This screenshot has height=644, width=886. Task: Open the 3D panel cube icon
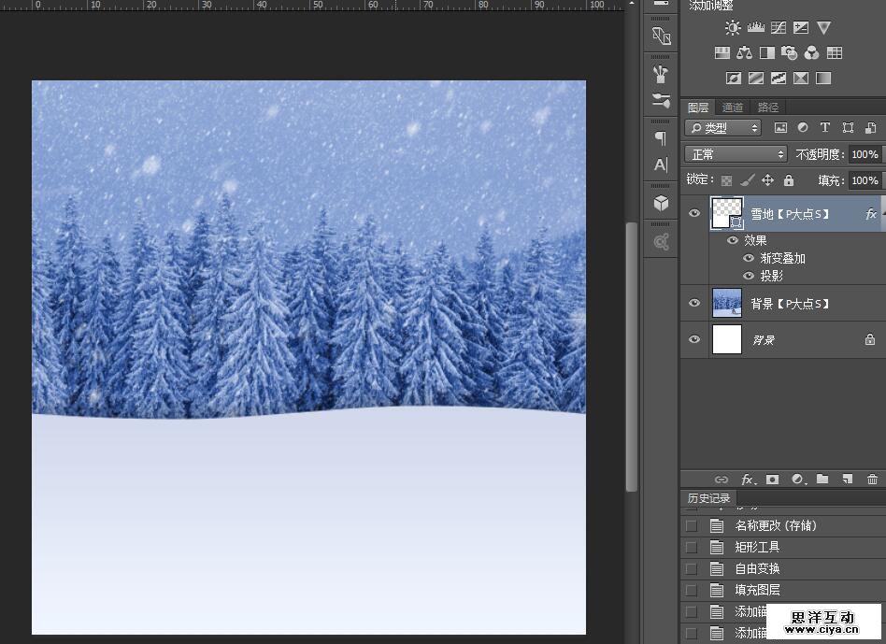[x=662, y=203]
